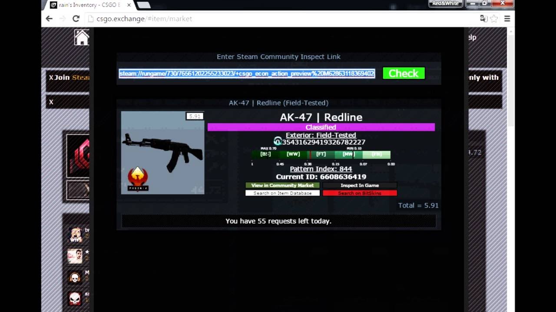Click Search on Item Database button
This screenshot has height=312, width=556.
(282, 193)
